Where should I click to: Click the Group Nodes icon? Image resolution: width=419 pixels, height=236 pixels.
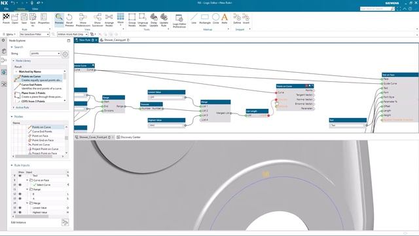(132, 17)
